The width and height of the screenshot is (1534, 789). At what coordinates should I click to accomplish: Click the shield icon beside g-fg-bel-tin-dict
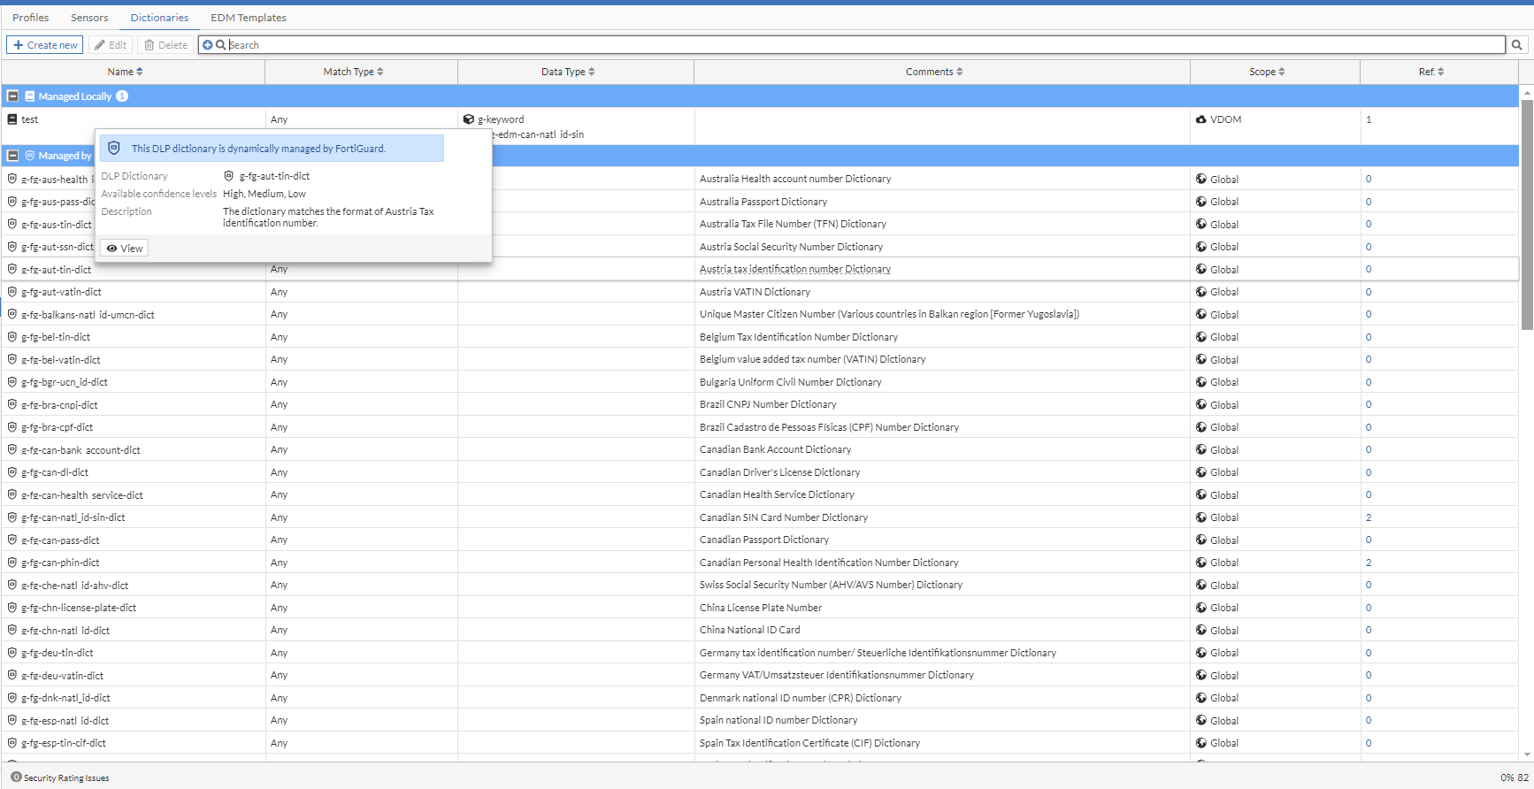pos(12,337)
